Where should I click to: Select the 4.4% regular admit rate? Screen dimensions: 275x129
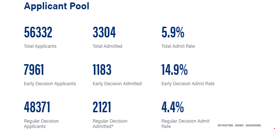tap(172, 107)
